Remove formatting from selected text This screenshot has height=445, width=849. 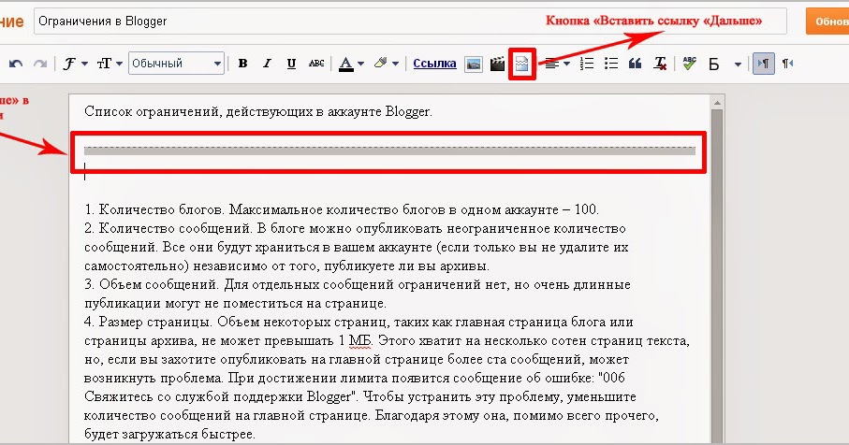coord(660,64)
